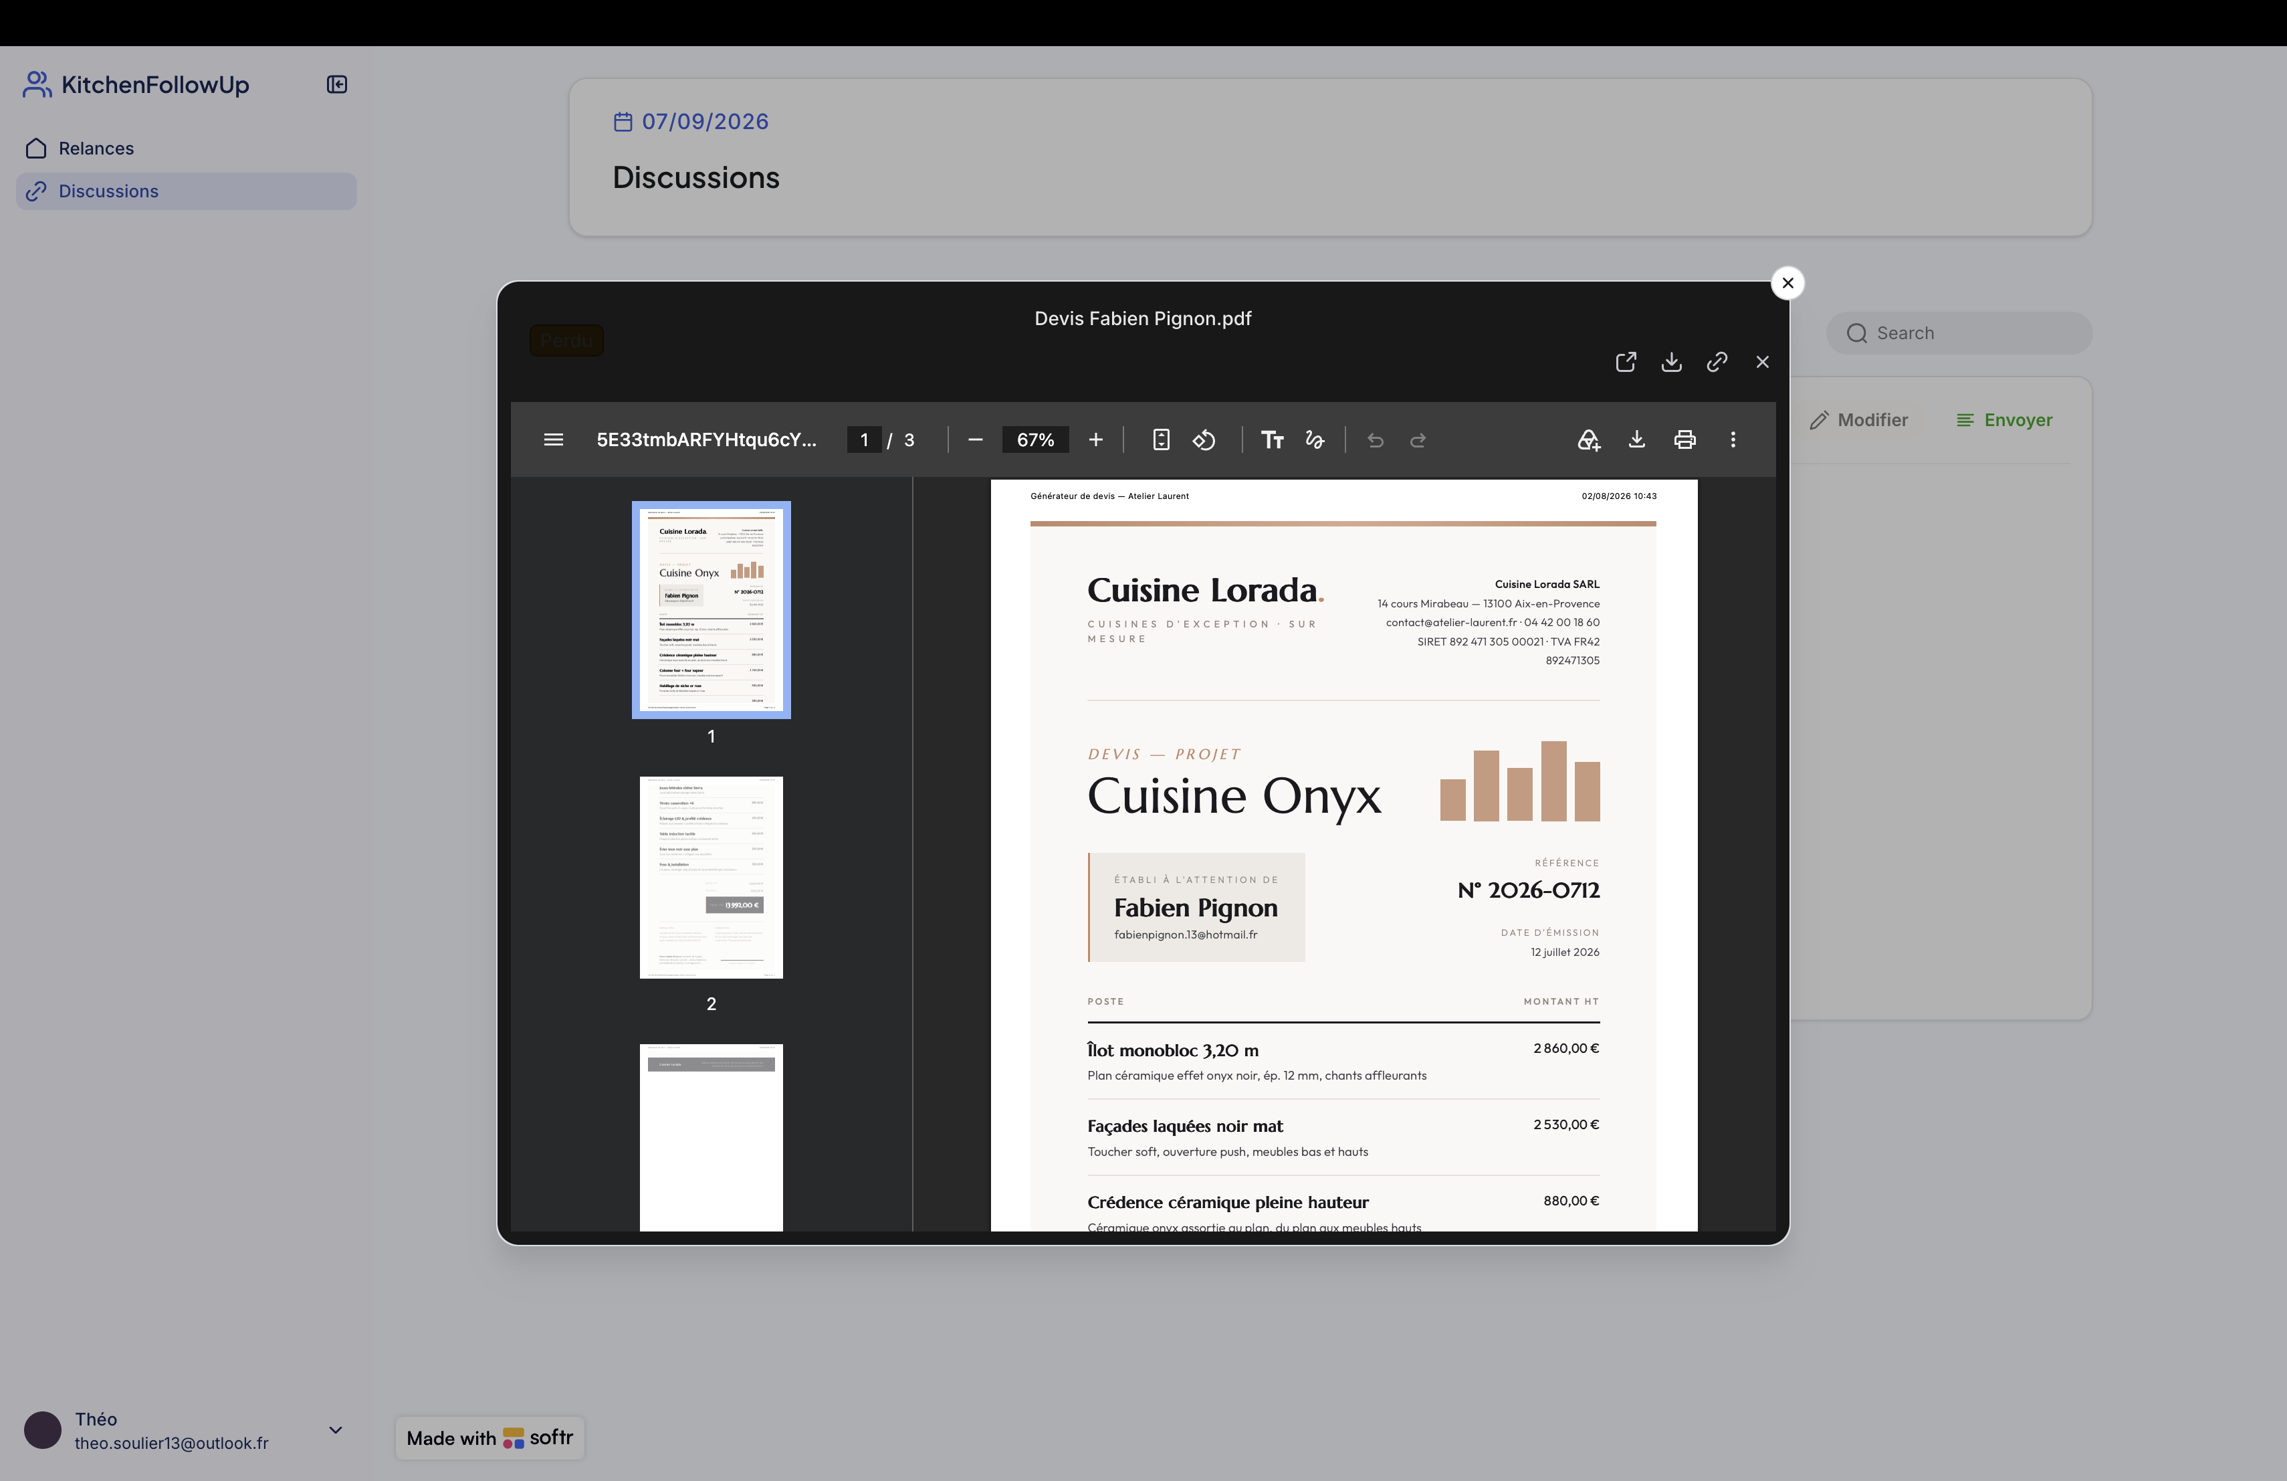Viewport: 2287px width, 1481px height.
Task: Click the Modifier button
Action: (1858, 420)
